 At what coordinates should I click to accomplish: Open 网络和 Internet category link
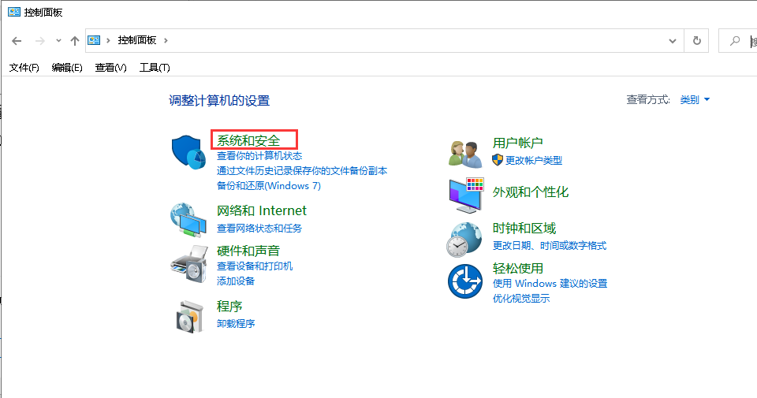[261, 210]
